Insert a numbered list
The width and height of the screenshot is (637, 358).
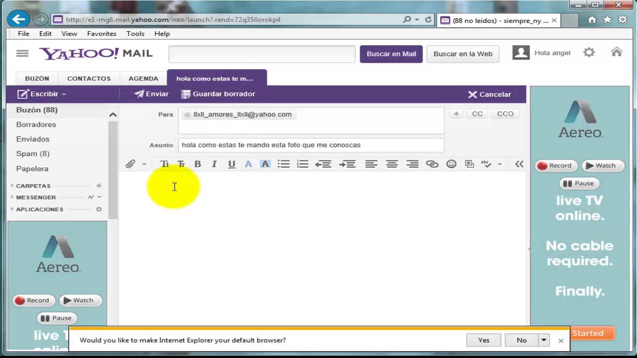303,164
